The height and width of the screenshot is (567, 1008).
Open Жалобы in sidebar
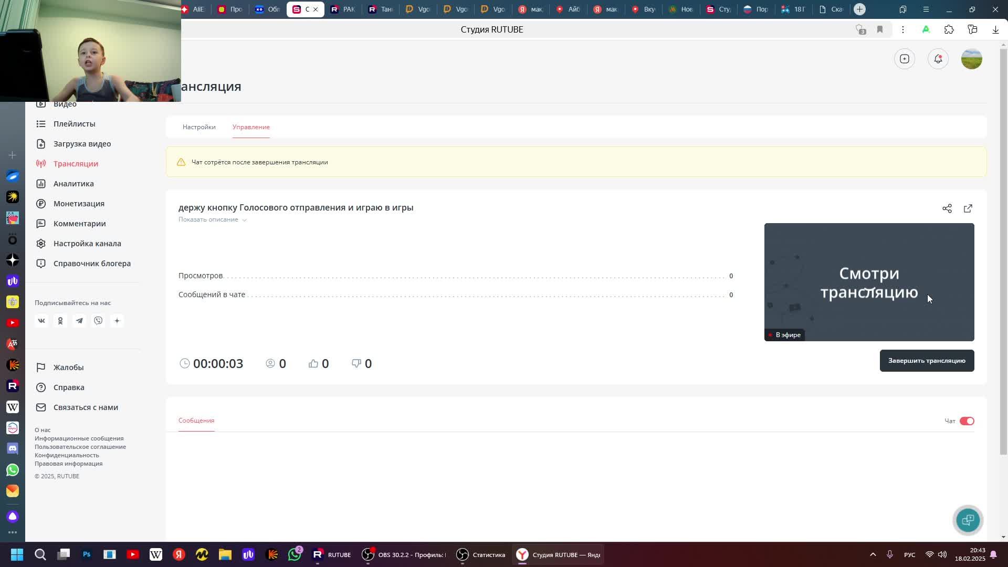pos(68,367)
